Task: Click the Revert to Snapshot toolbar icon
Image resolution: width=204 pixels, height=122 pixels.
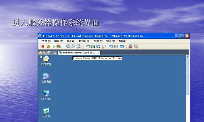Action: pyautogui.click(x=73, y=46)
